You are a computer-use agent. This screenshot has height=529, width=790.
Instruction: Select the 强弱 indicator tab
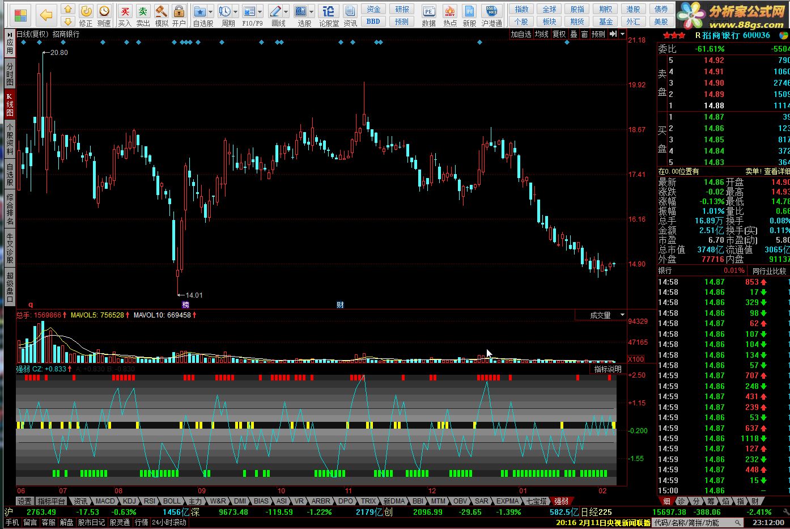561,501
